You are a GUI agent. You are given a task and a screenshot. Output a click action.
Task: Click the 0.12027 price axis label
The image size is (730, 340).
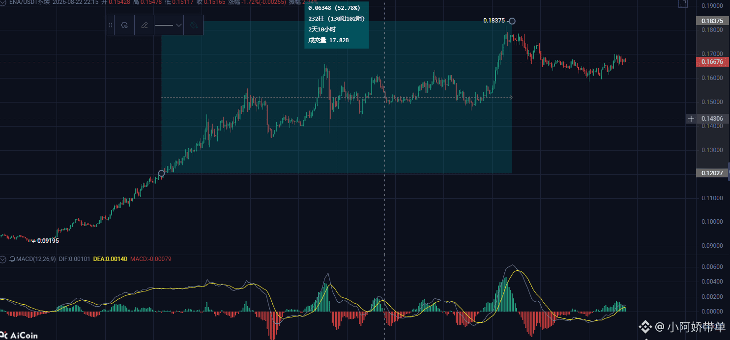point(712,173)
